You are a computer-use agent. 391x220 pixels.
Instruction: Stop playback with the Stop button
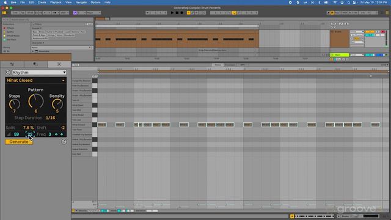coord(177,13)
